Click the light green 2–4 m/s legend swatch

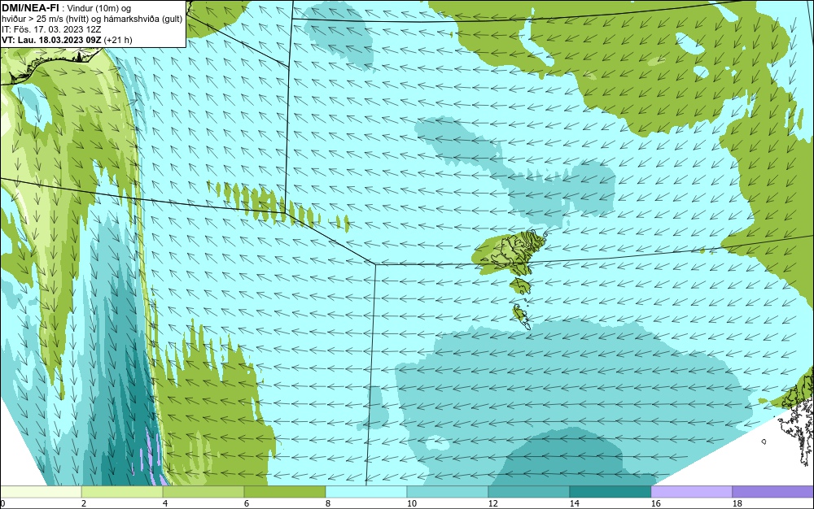point(122,492)
